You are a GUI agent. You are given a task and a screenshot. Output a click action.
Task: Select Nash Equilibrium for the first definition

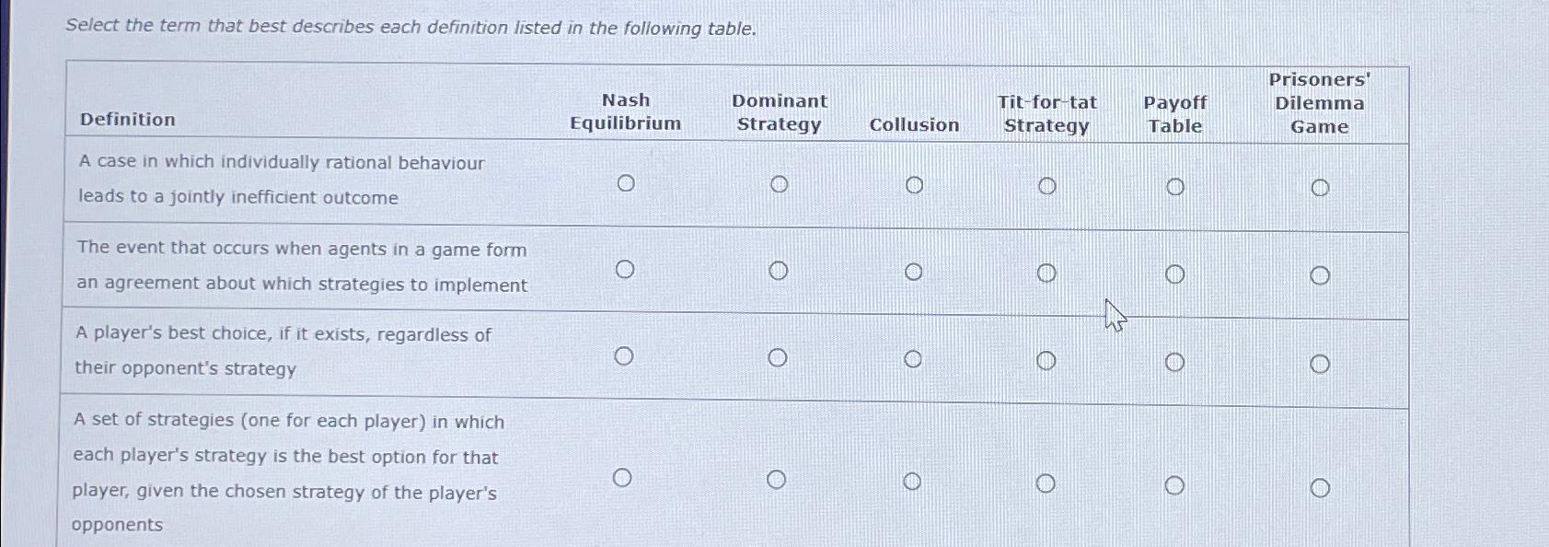[x=626, y=182]
